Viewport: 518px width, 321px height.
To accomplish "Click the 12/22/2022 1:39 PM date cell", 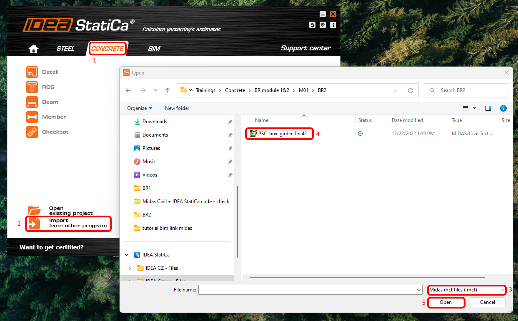I will point(413,134).
